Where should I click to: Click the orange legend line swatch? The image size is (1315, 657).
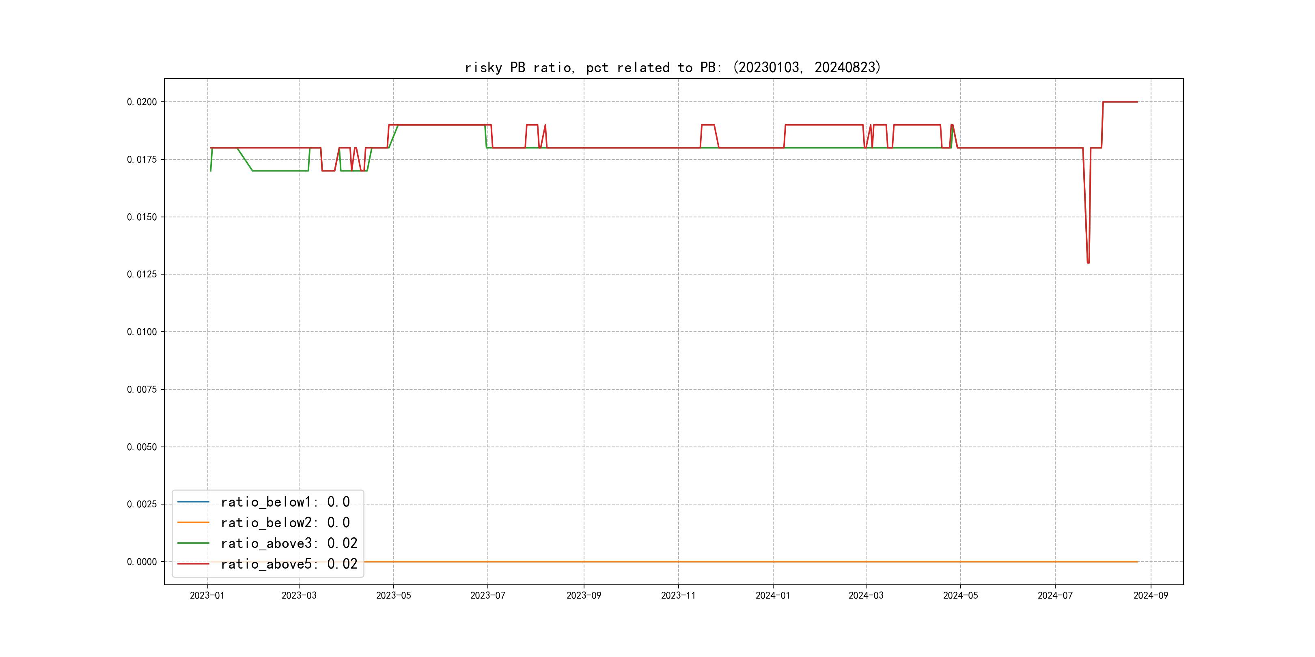[193, 522]
